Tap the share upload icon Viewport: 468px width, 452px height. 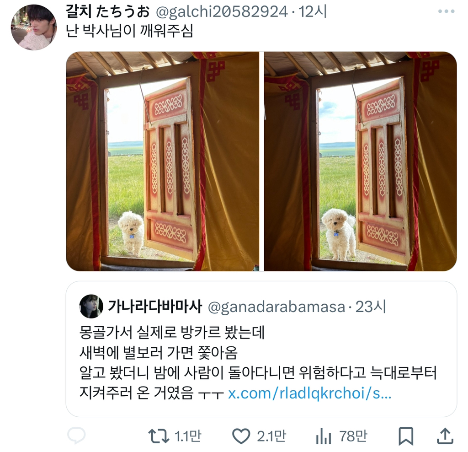point(445,436)
